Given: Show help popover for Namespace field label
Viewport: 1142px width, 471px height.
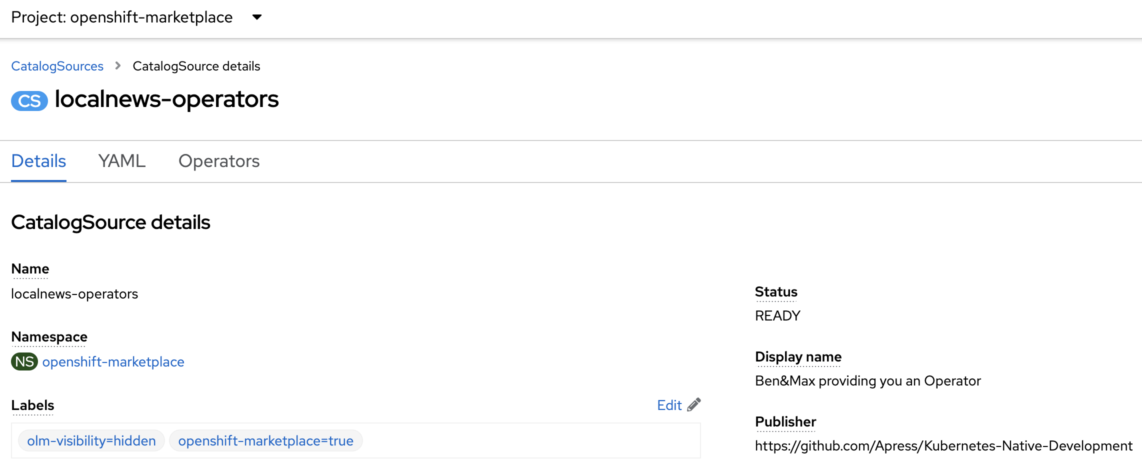Looking at the screenshot, I should tap(49, 337).
